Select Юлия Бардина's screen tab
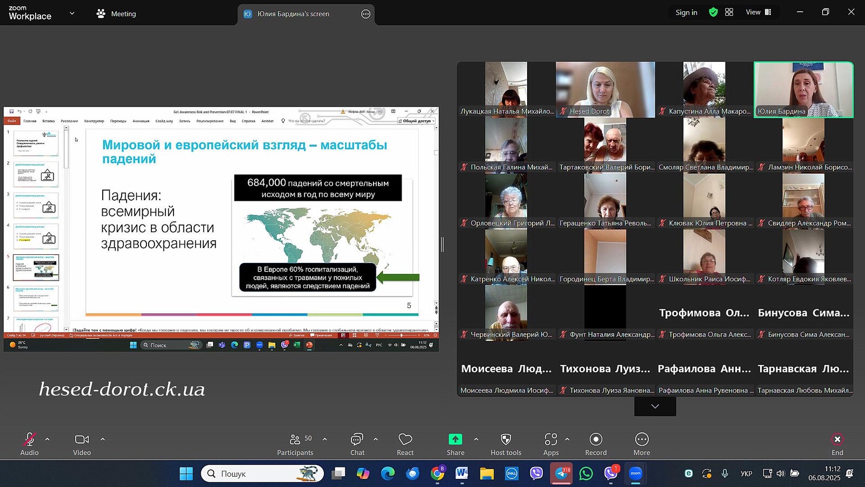The image size is (865, 487). click(294, 14)
